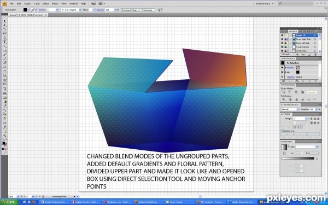The image size is (328, 205).
Task: Switch to the Layers panel tab
Action: point(293,31)
